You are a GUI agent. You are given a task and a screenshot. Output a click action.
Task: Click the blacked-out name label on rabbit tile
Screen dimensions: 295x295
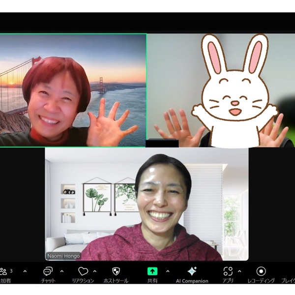162,143
